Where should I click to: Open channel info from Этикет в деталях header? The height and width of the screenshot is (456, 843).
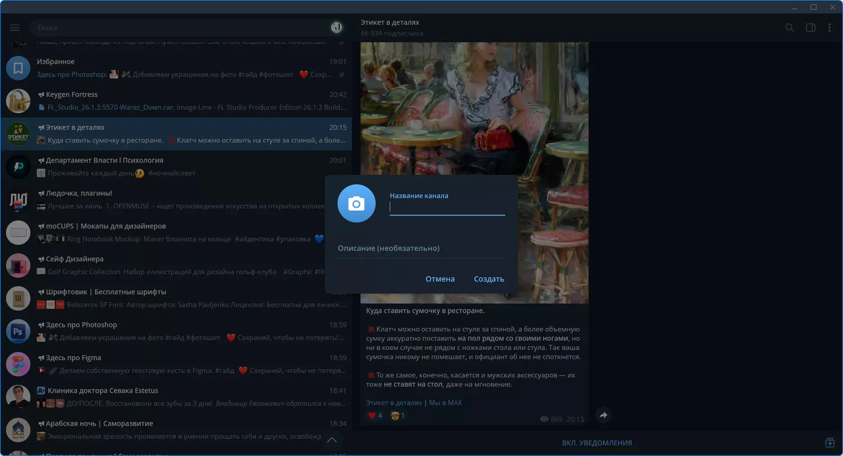390,22
